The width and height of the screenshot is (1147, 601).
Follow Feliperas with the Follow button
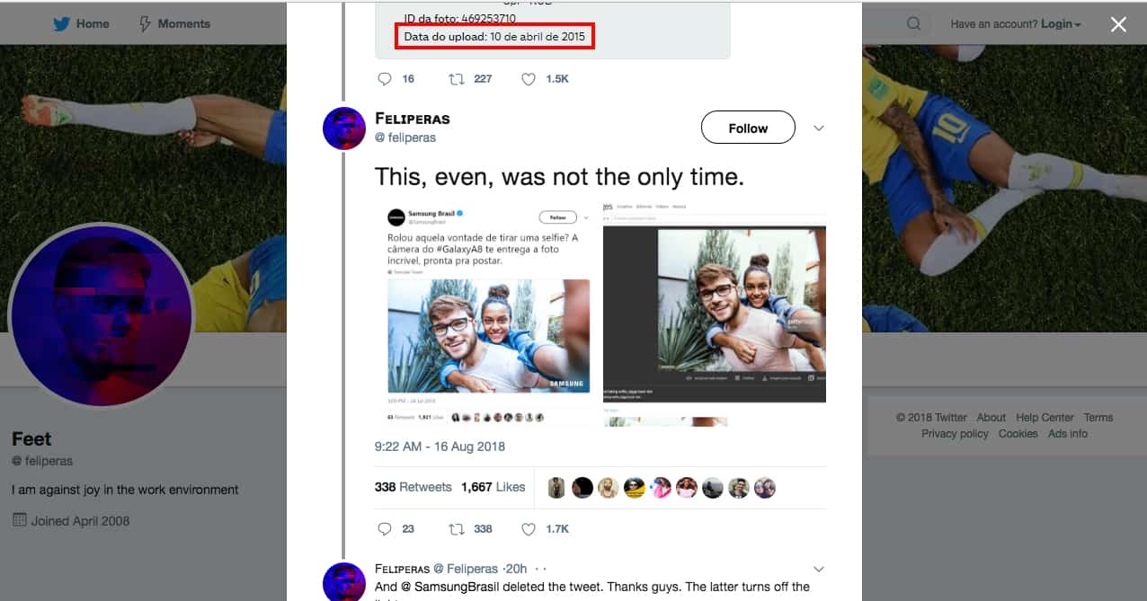pyautogui.click(x=748, y=128)
